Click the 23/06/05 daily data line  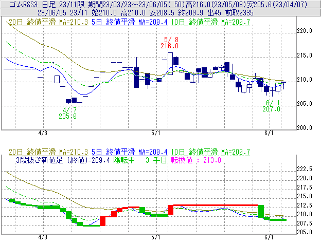point(146,13)
